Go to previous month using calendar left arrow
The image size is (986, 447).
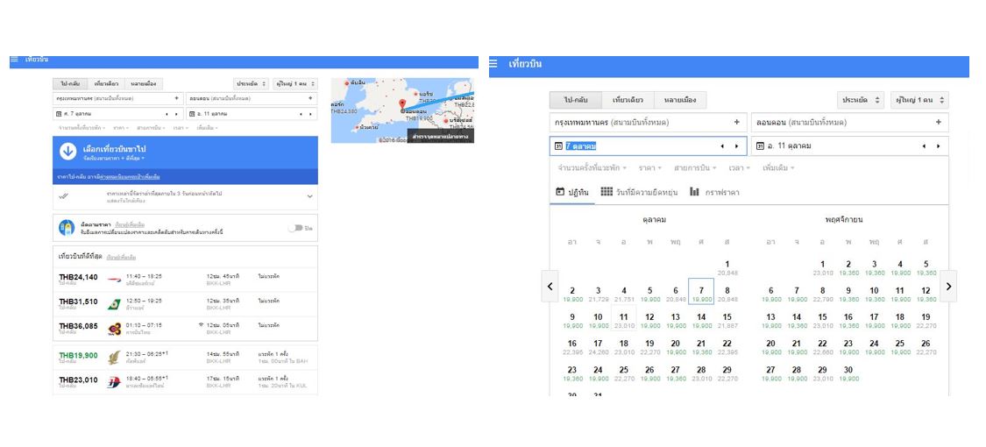pyautogui.click(x=550, y=286)
